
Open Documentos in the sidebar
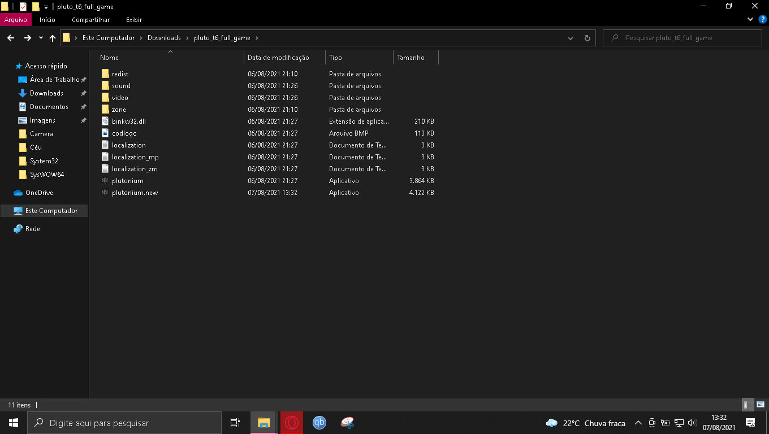point(49,107)
